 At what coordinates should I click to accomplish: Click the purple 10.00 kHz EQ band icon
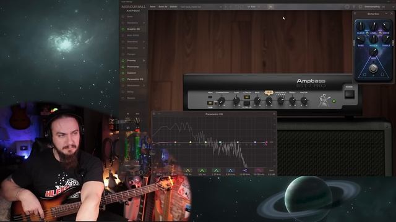pos(244,171)
